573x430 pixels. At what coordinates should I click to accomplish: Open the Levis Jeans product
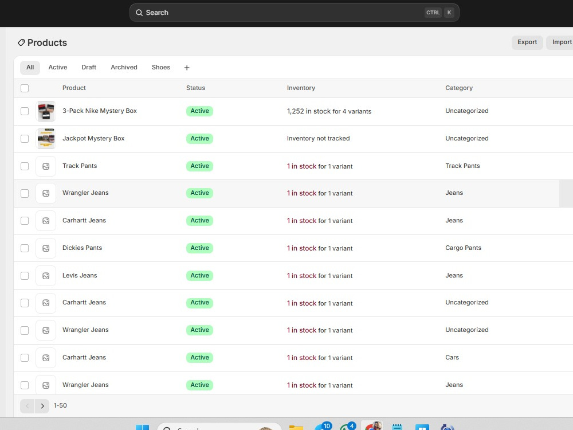[80, 275]
